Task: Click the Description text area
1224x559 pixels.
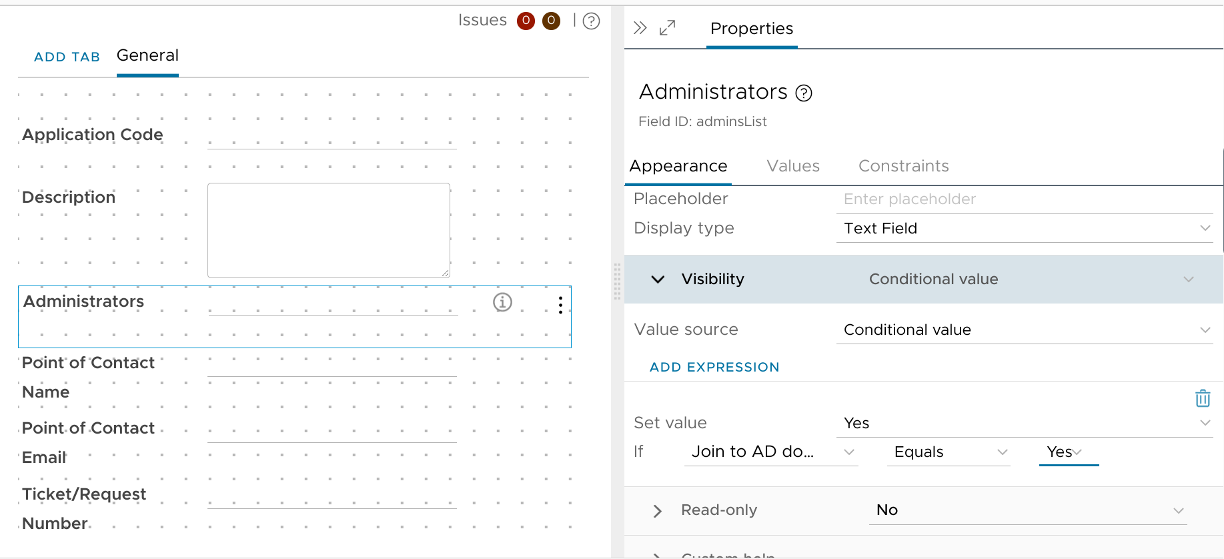Action: [329, 230]
